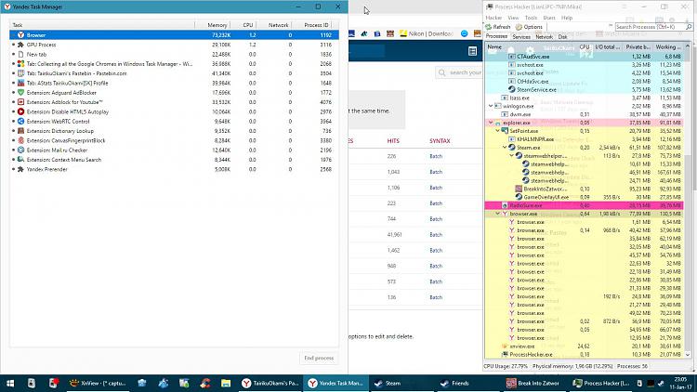
Task: Open Break Into Zatwor taskbar button
Action: click(535, 383)
